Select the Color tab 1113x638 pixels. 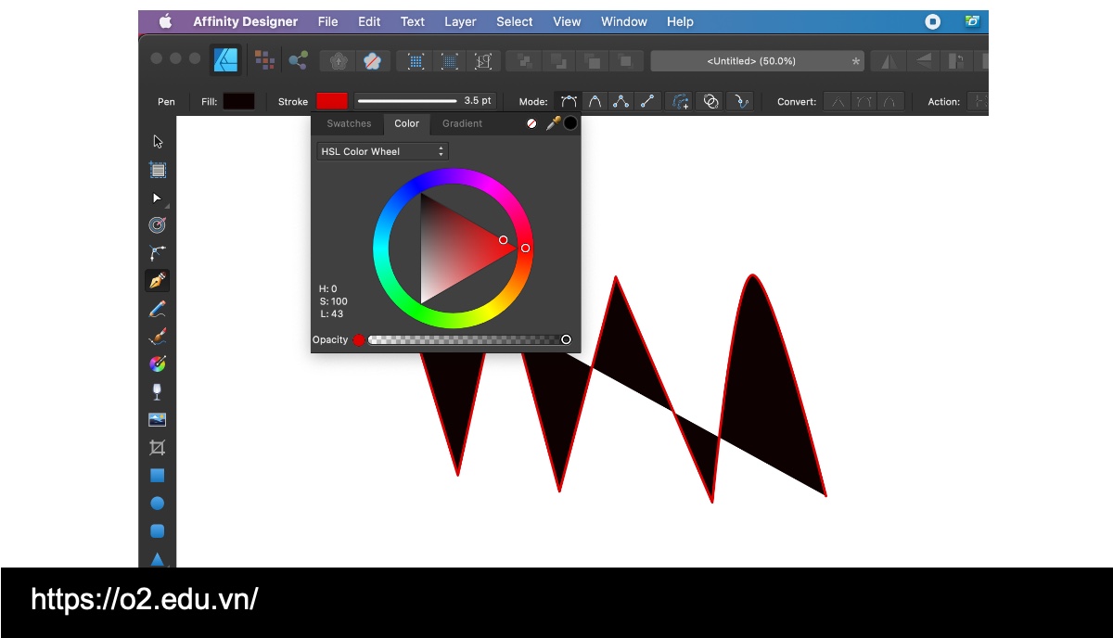tap(406, 123)
